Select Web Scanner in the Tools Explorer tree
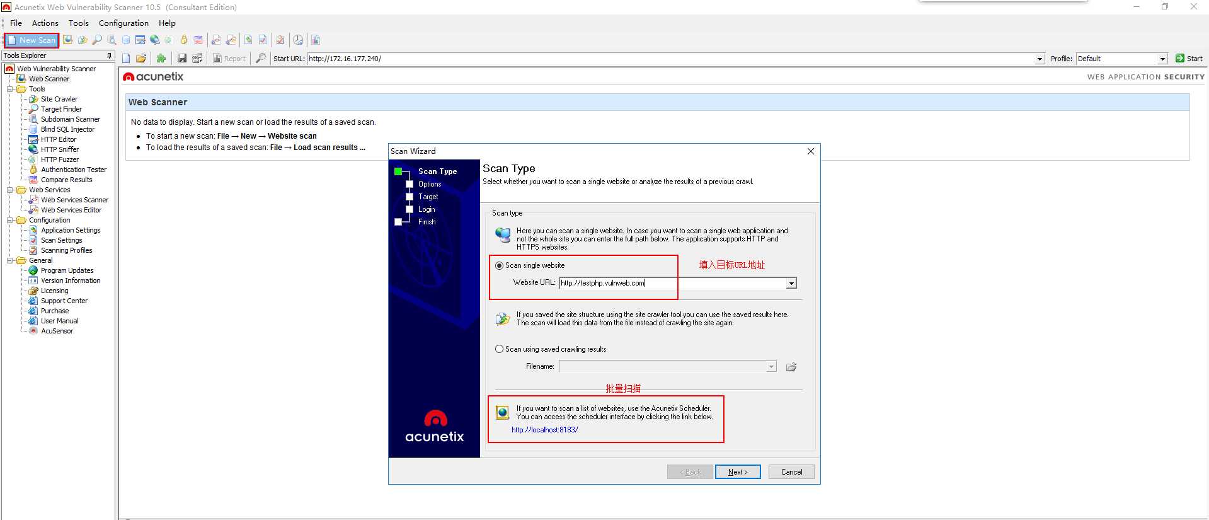 click(49, 79)
